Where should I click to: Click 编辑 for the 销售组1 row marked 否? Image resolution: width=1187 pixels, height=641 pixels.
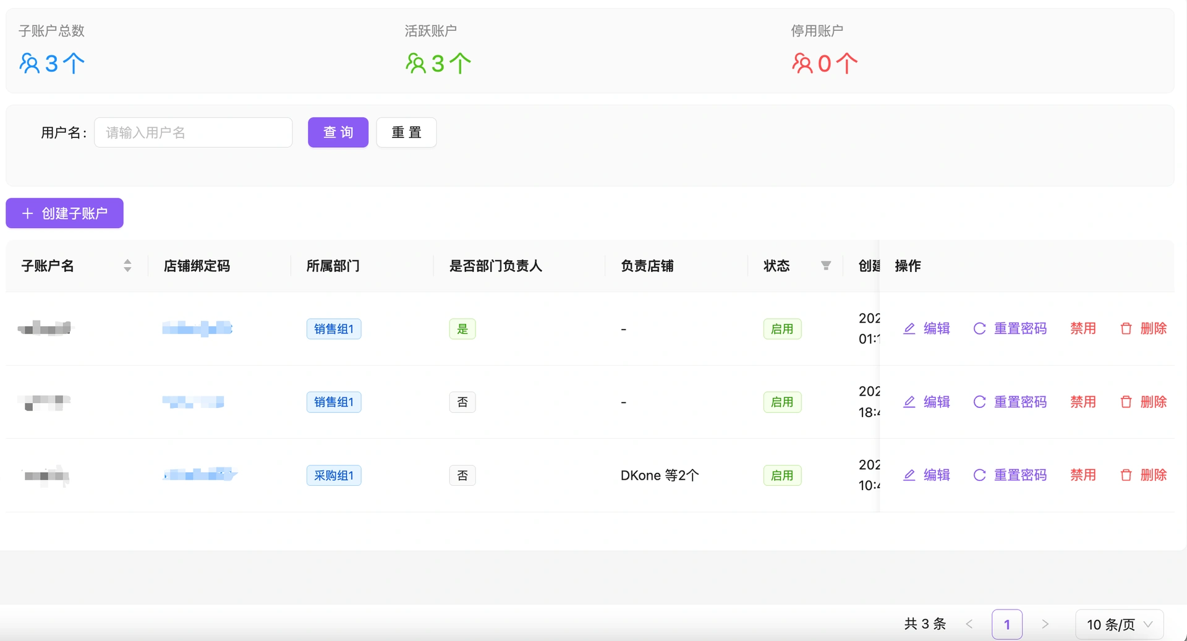click(927, 402)
